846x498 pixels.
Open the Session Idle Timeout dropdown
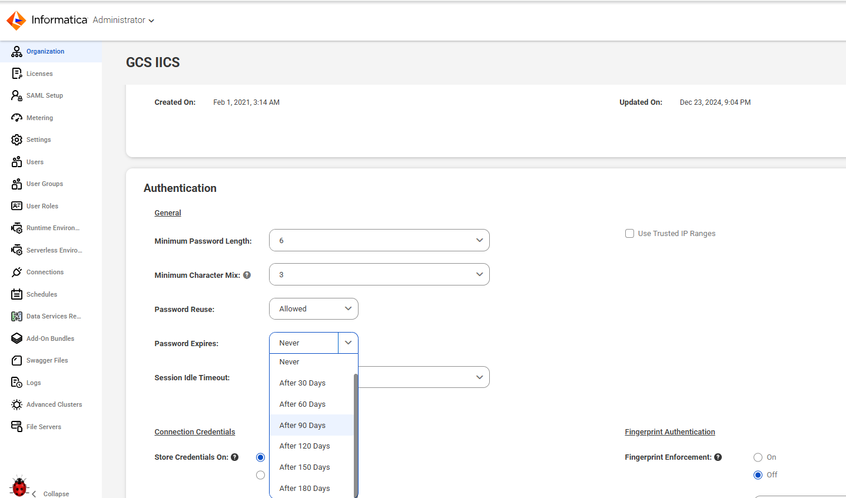tap(424, 377)
